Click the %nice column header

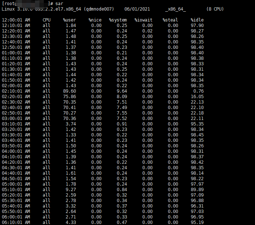(x=95, y=20)
